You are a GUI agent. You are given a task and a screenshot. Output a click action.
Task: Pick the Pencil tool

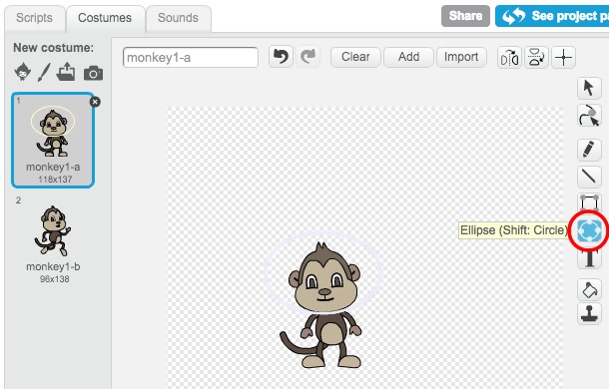[x=589, y=149]
